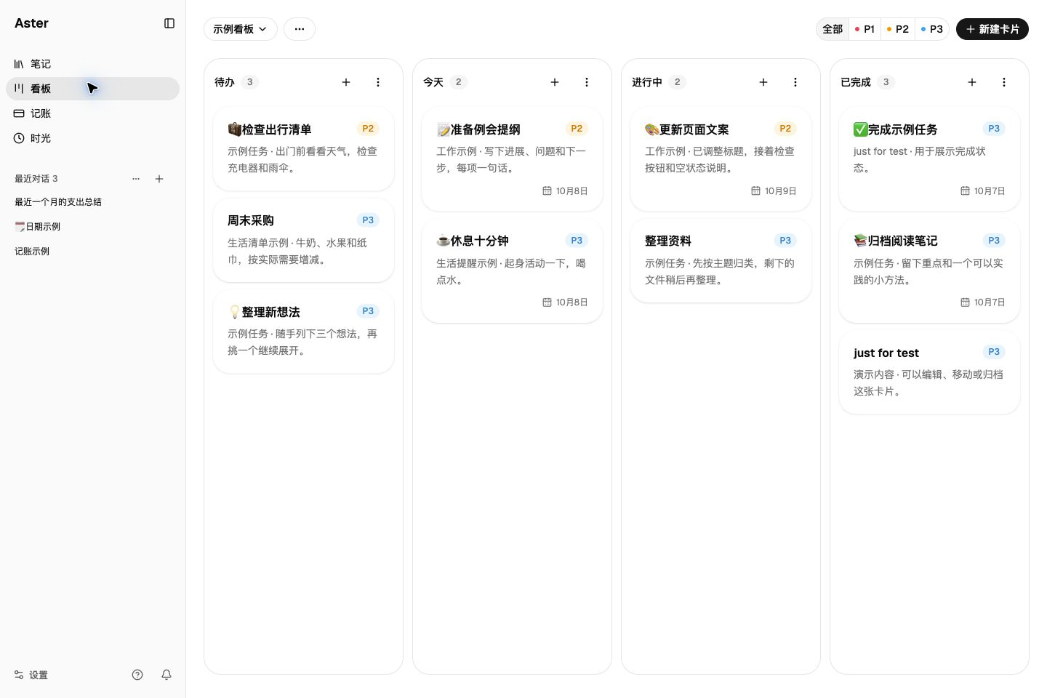Open the 完成示例任务 card

pos(929,159)
